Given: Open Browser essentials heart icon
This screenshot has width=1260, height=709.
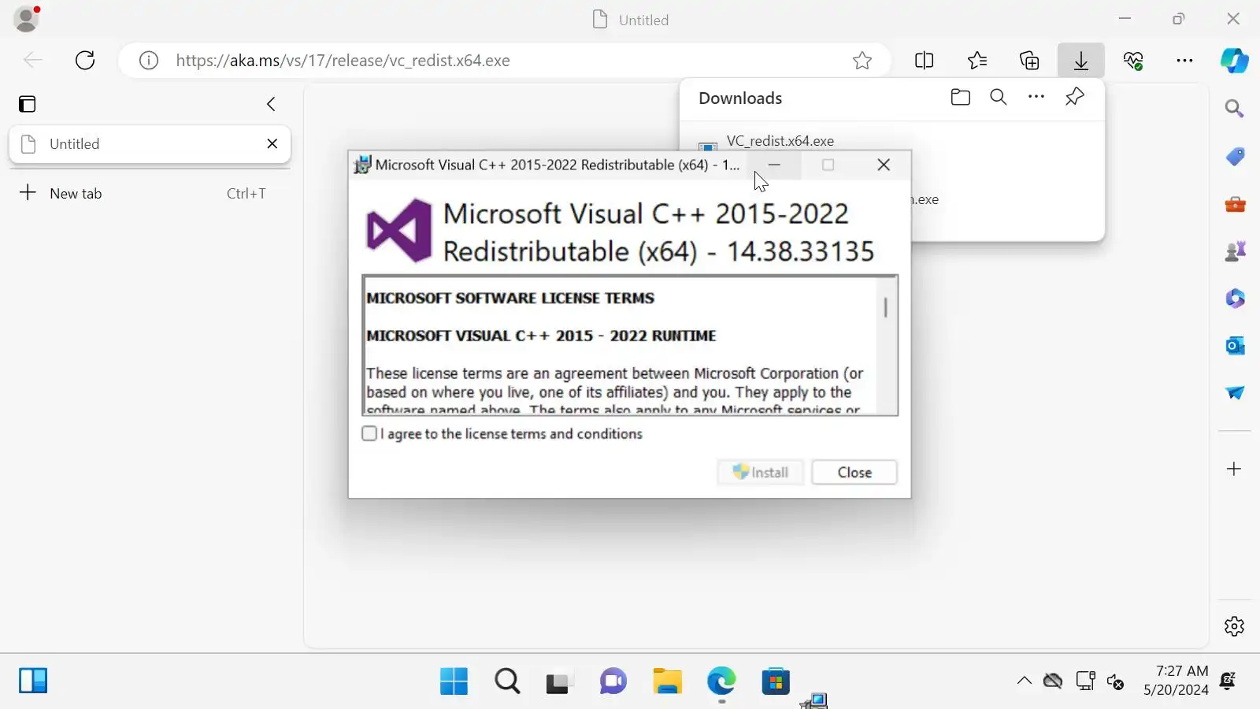Looking at the screenshot, I should (1133, 61).
